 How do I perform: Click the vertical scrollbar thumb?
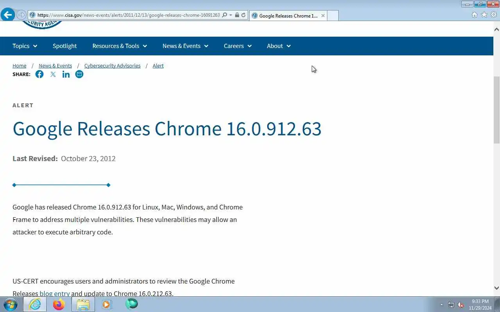pyautogui.click(x=496, y=110)
